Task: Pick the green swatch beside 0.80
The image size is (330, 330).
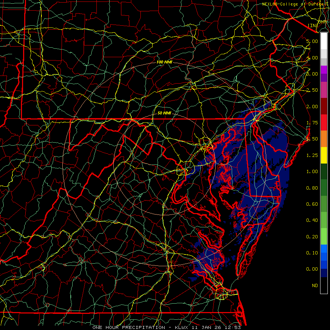Action: pos(324,188)
